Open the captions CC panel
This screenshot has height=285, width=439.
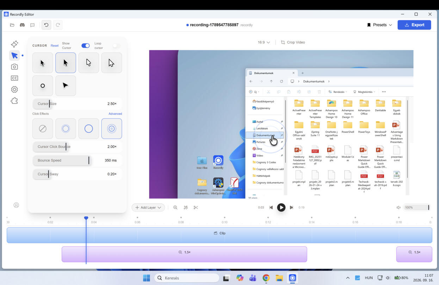pos(14,78)
